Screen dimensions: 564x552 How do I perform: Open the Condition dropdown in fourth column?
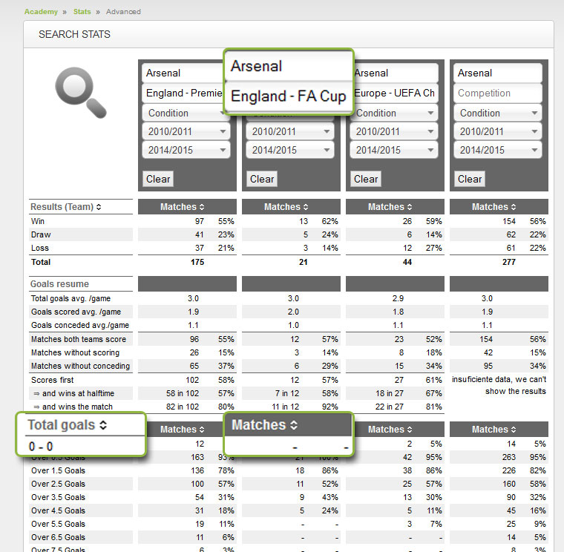click(x=499, y=114)
